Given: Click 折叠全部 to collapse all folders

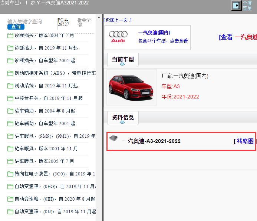Looking at the screenshot, I should coord(84,22).
